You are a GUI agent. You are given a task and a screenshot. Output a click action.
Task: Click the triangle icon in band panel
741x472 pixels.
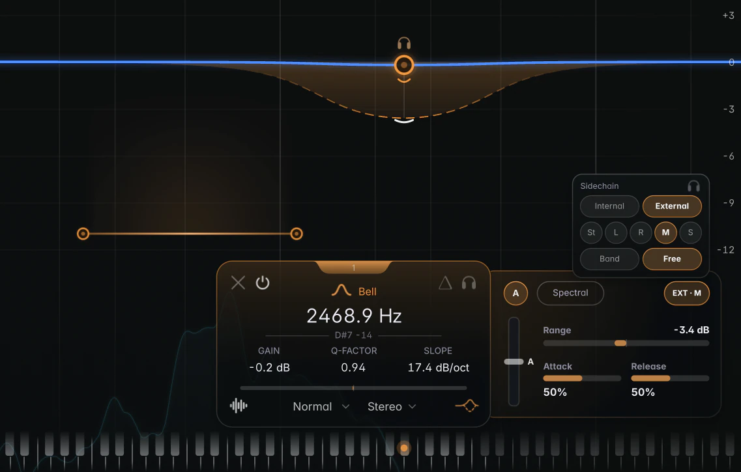pyautogui.click(x=445, y=283)
